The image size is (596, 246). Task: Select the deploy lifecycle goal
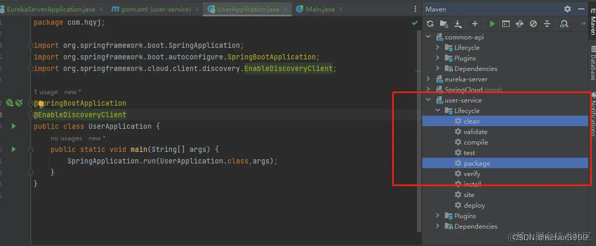pos(505,206)
